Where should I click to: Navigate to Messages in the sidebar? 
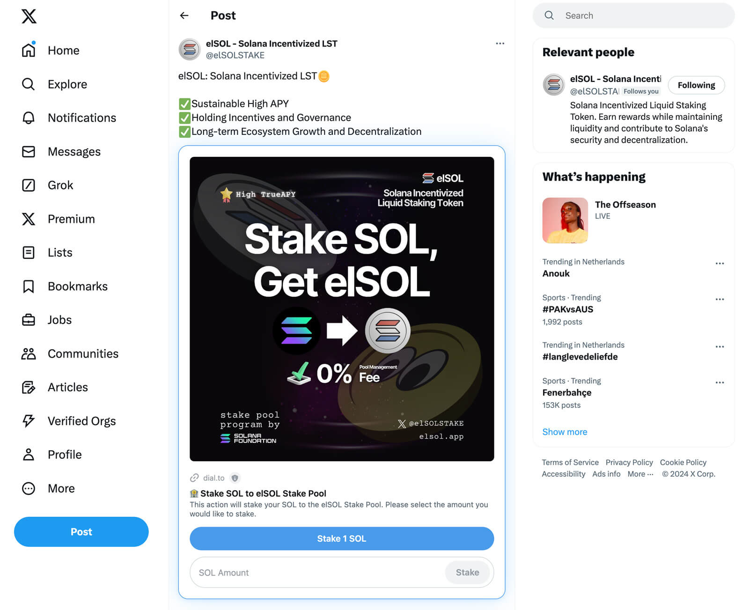pyautogui.click(x=74, y=152)
